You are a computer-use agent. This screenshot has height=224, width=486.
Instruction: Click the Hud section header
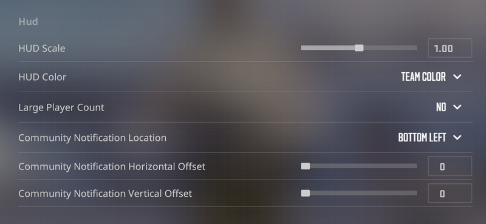click(28, 22)
